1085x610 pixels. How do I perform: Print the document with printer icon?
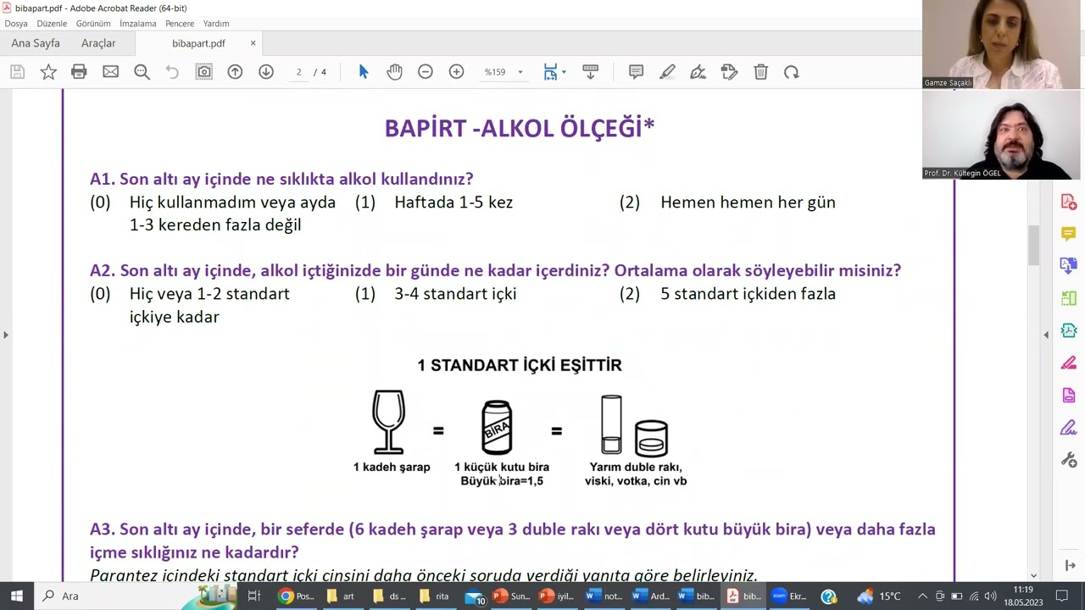tap(79, 72)
